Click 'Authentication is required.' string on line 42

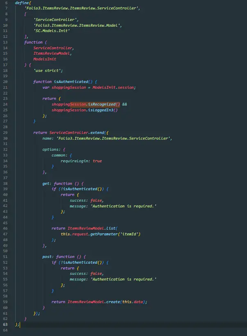pos(124,206)
